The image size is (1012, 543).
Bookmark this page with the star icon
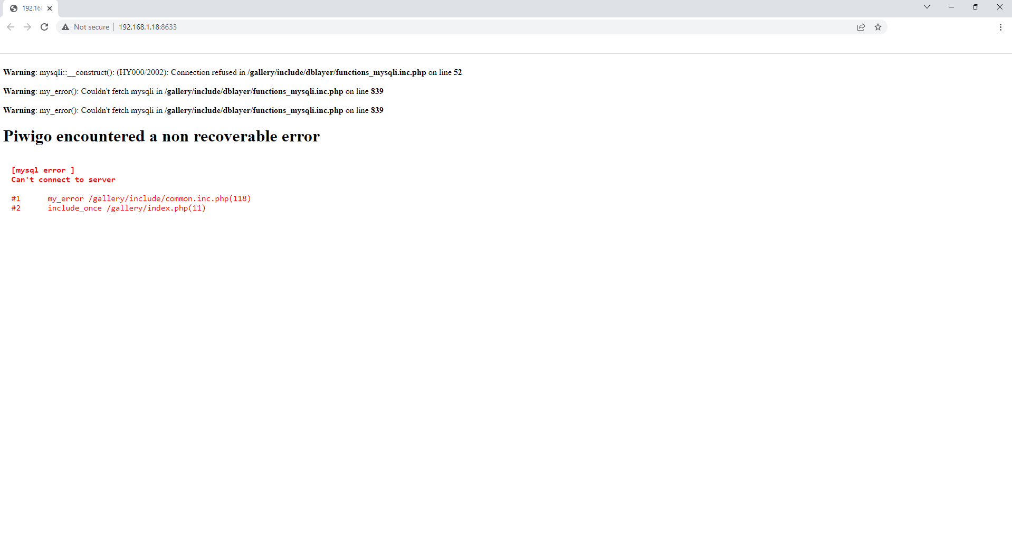(878, 27)
